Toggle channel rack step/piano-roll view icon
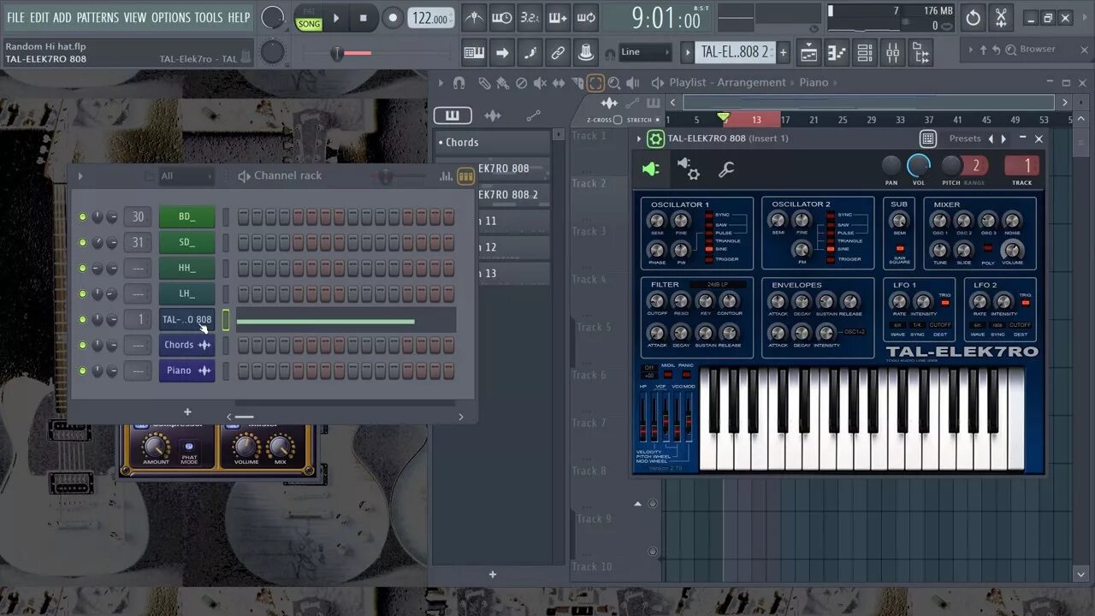 pyautogui.click(x=465, y=176)
